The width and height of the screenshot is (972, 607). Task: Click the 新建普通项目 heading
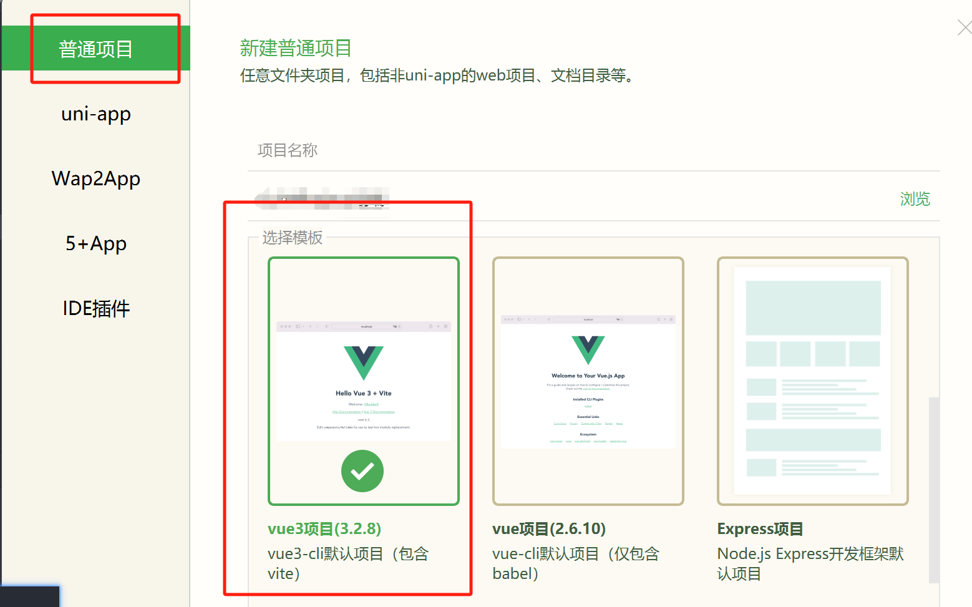(x=296, y=48)
